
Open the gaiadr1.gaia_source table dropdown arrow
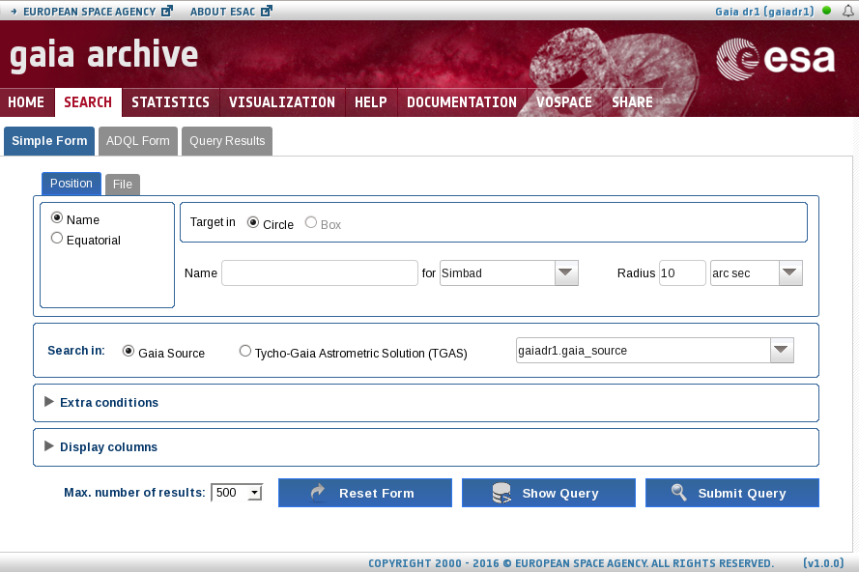point(782,350)
